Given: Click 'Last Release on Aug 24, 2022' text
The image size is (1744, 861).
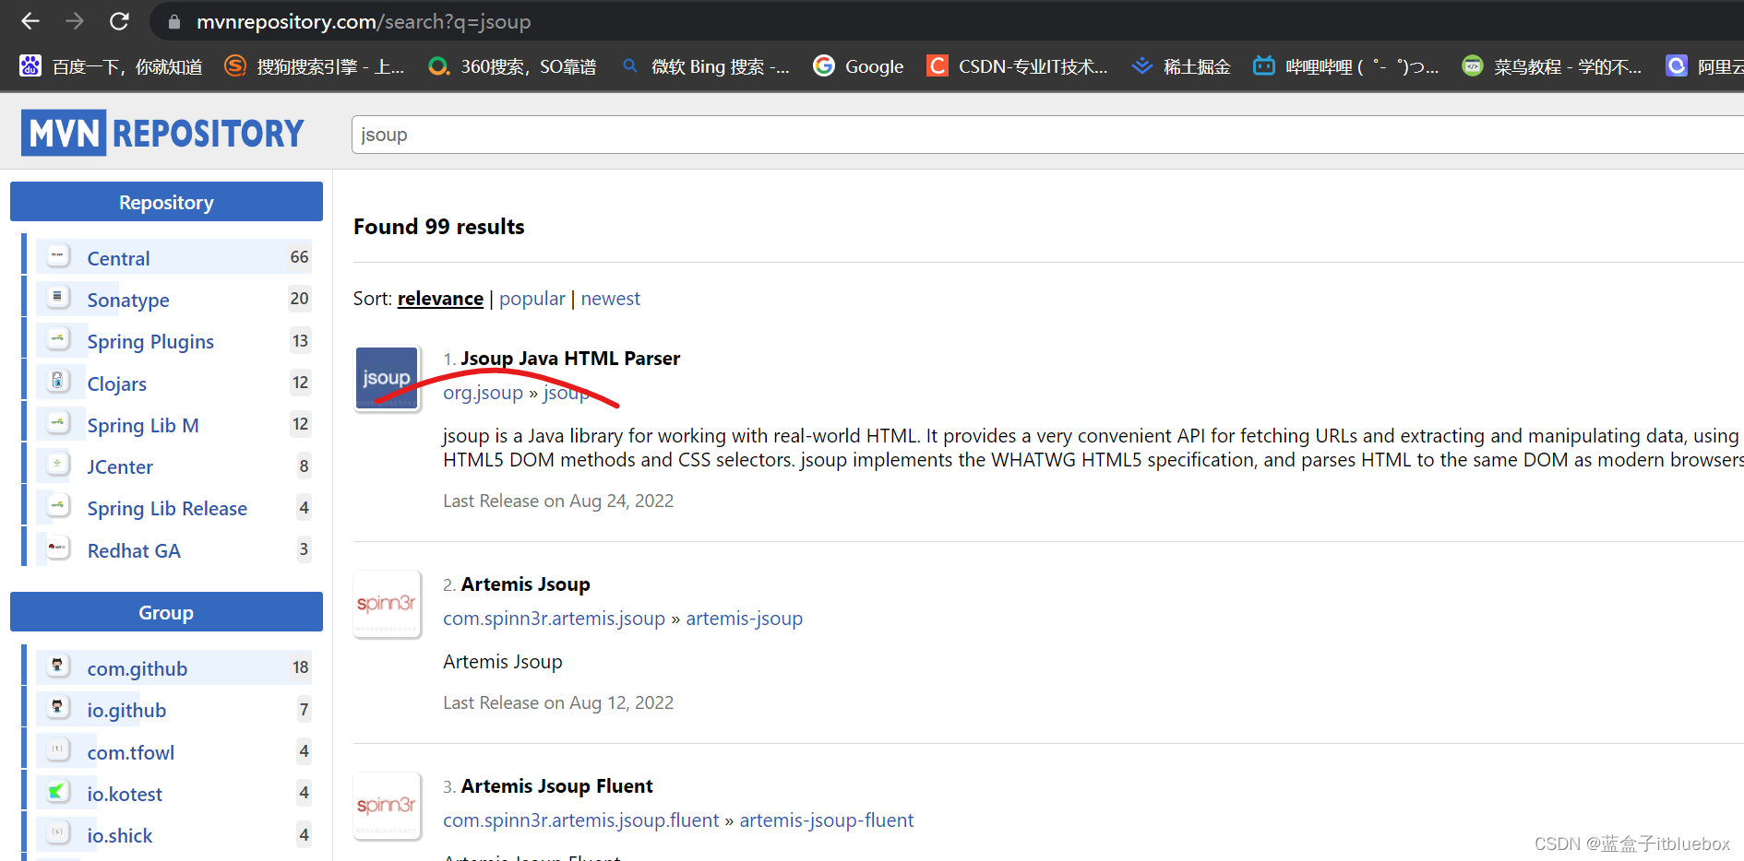Looking at the screenshot, I should tap(558, 501).
